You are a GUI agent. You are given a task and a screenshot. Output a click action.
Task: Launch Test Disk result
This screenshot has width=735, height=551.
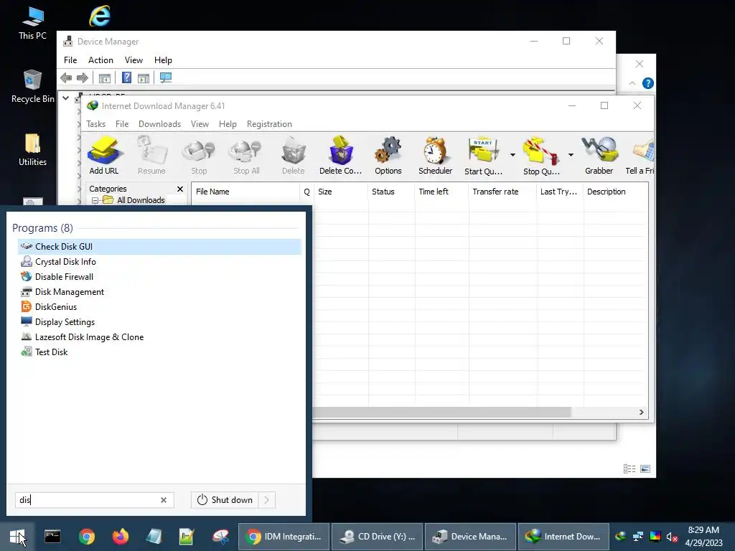click(x=159, y=352)
